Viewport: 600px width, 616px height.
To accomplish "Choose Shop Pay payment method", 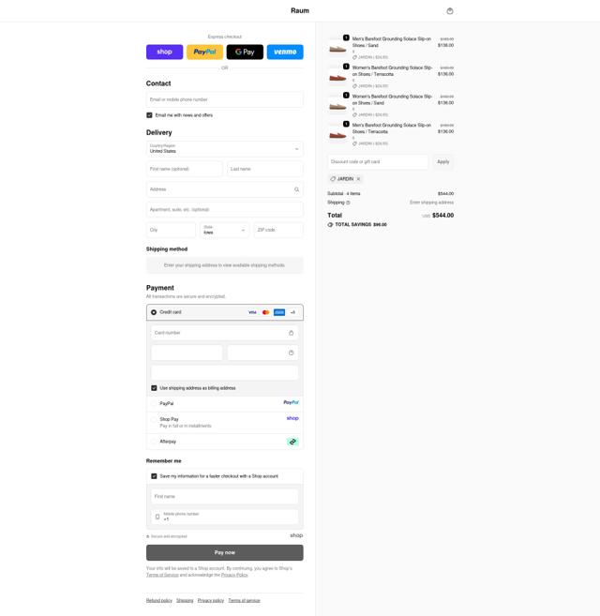I will point(154,419).
